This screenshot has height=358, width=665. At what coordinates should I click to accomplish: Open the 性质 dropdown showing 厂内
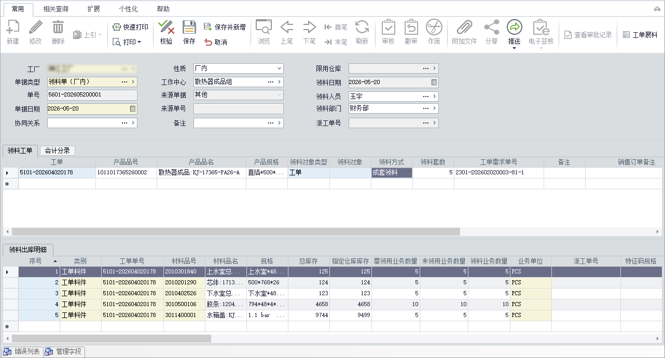click(279, 68)
